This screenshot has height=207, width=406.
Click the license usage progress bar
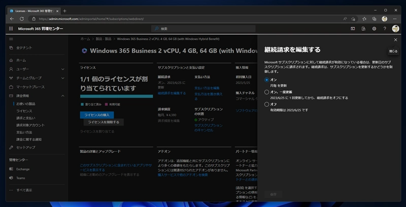click(117, 96)
